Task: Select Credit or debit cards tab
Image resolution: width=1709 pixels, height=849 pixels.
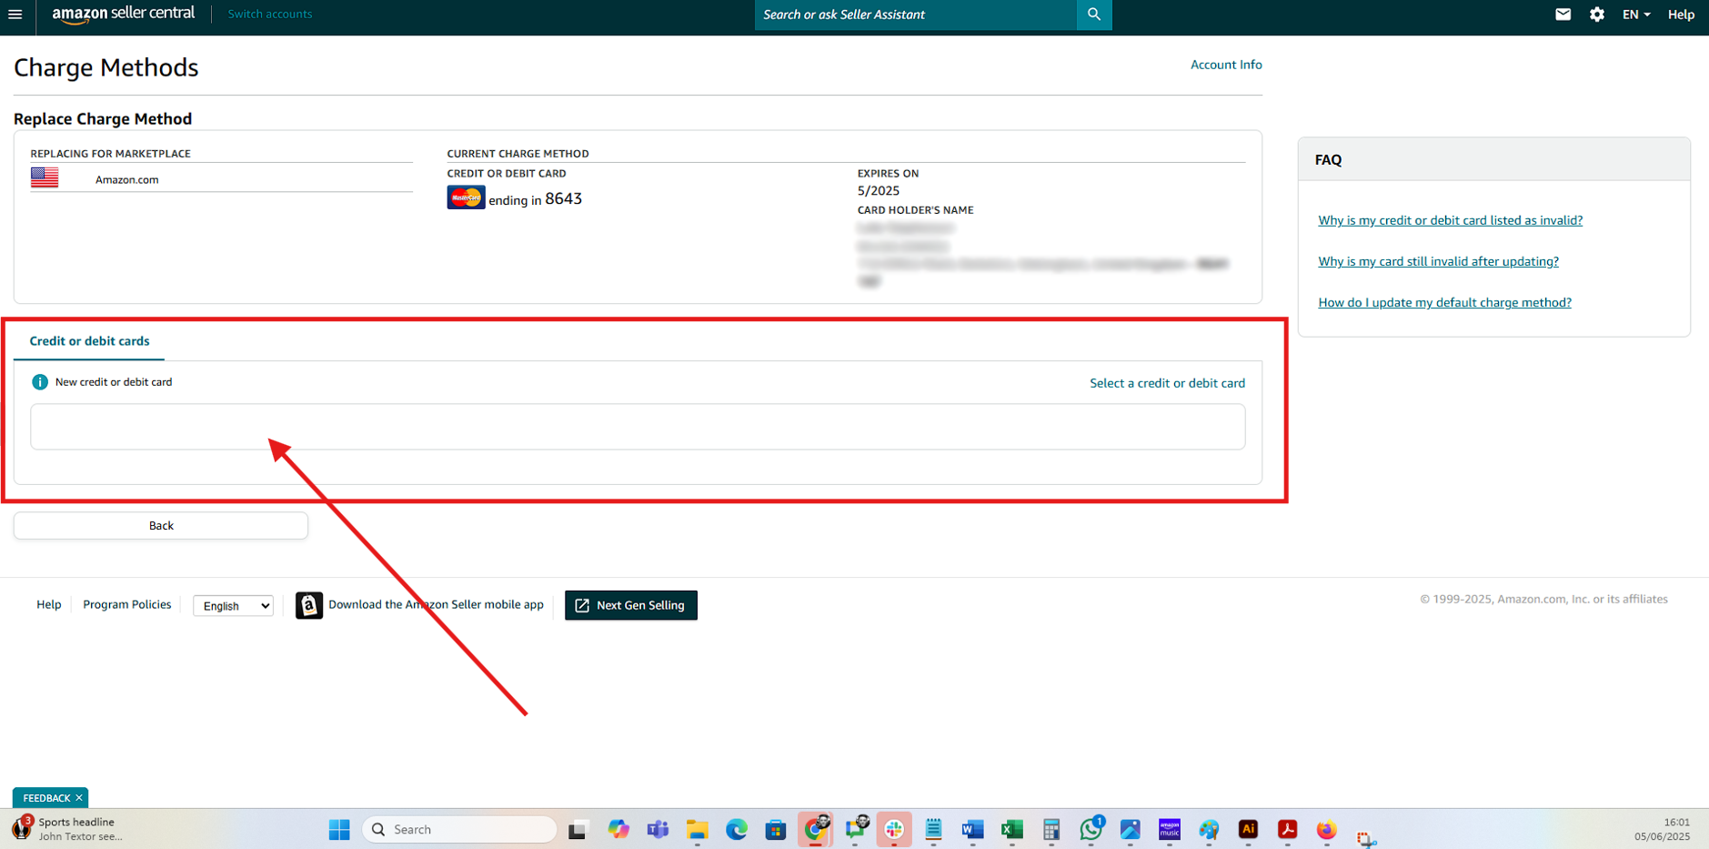Action: [89, 341]
